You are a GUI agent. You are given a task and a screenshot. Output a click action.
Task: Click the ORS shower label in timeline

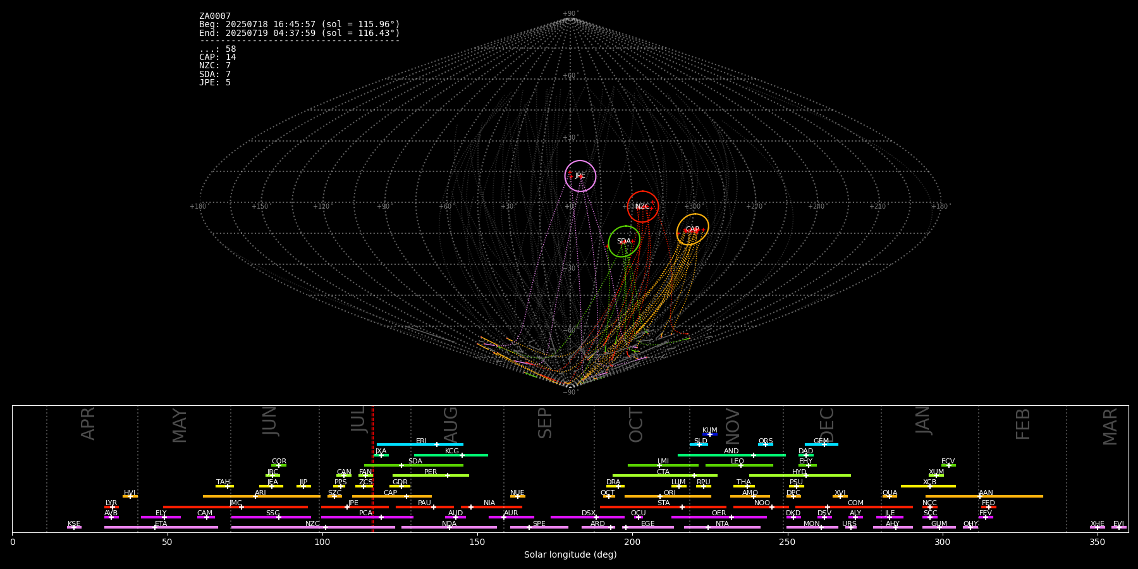point(766,441)
